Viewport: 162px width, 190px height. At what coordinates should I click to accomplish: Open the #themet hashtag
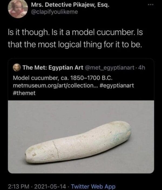click(x=24, y=93)
